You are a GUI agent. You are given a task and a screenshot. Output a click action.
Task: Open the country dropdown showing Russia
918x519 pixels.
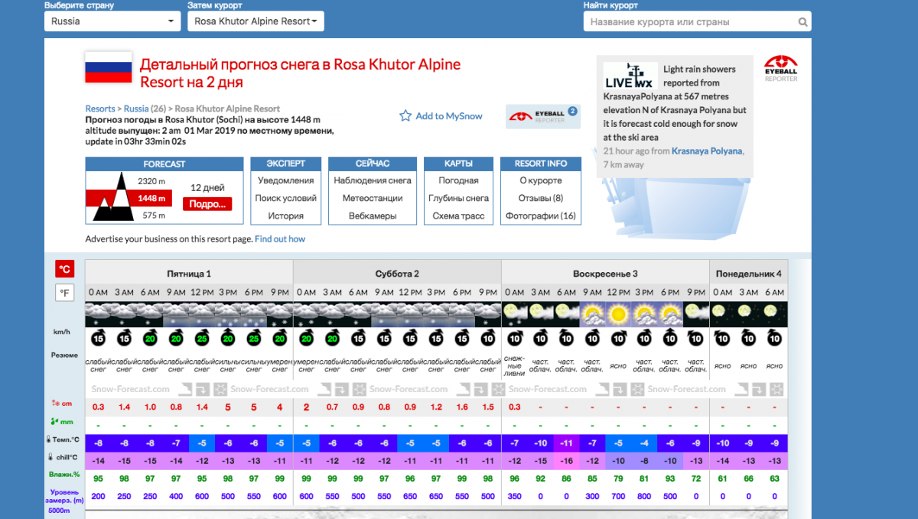pos(112,21)
